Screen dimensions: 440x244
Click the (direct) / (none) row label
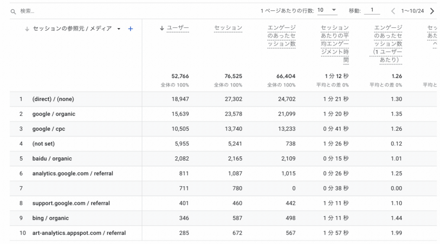(x=53, y=99)
